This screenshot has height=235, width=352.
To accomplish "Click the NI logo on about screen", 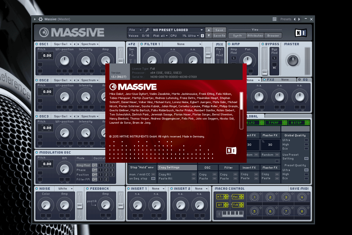I will tap(231, 151).
